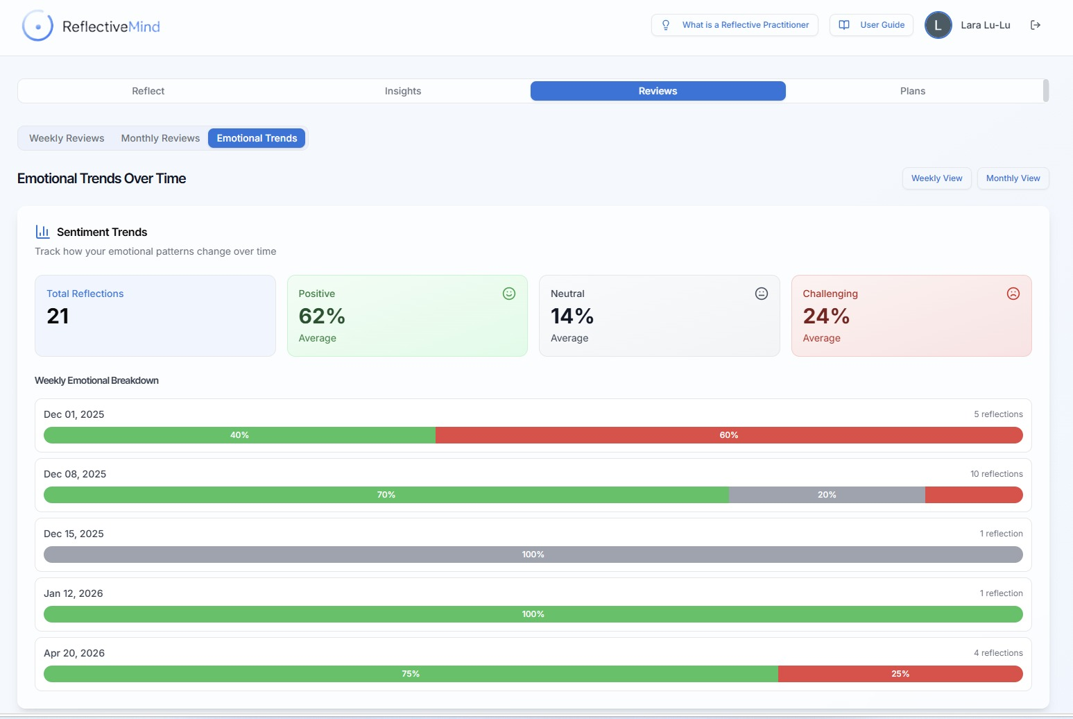Click the logout arrow icon
The height and width of the screenshot is (719, 1073).
1036,25
